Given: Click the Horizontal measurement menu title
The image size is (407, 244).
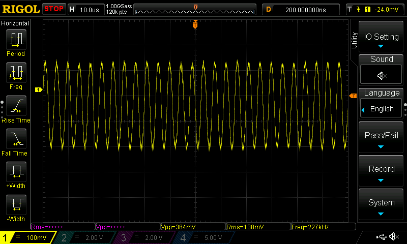Looking at the screenshot, I should 15,23.
